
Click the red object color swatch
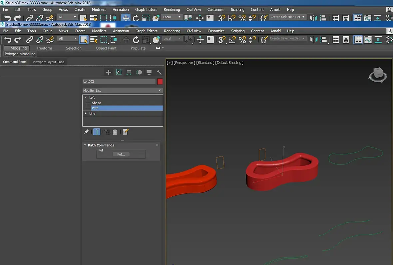(160, 82)
